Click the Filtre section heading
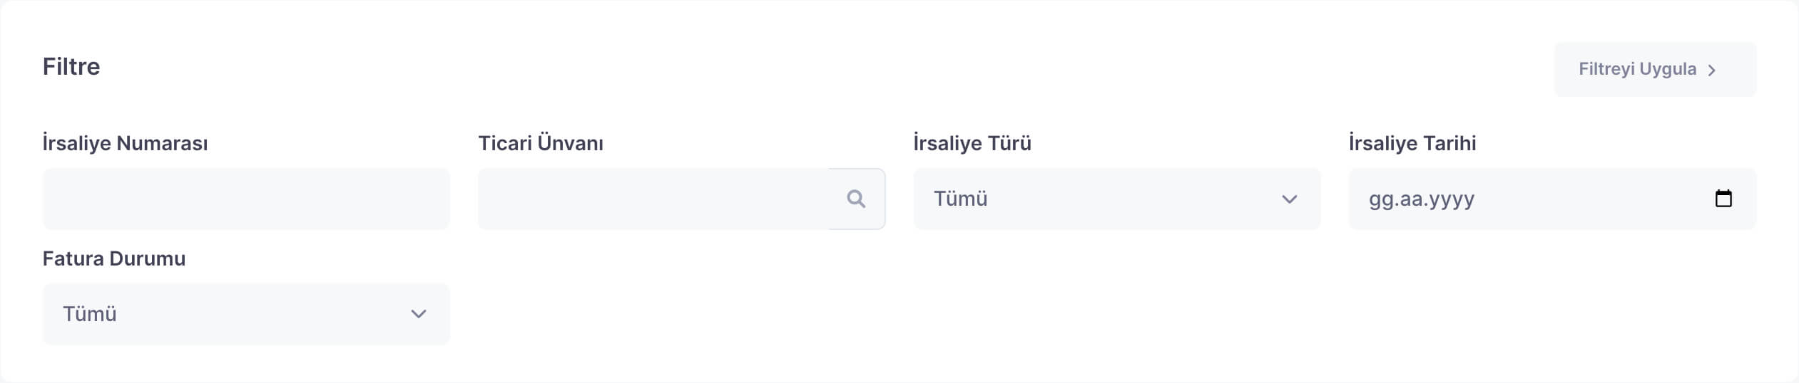The image size is (1799, 383). [x=71, y=67]
